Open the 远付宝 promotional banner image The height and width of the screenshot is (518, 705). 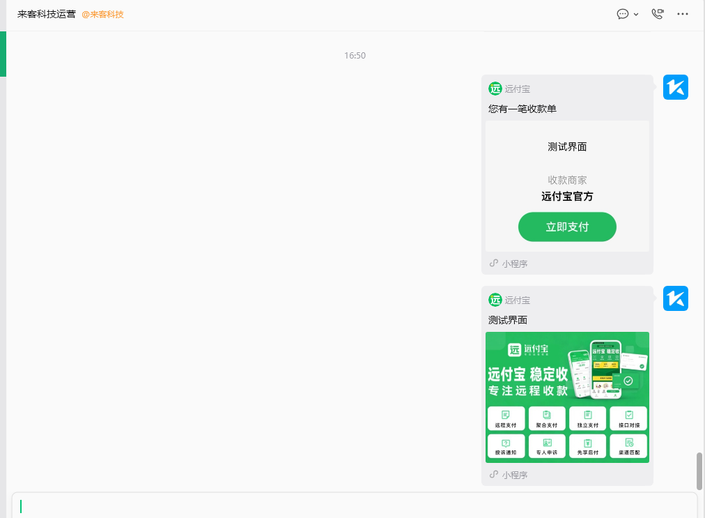pos(567,397)
